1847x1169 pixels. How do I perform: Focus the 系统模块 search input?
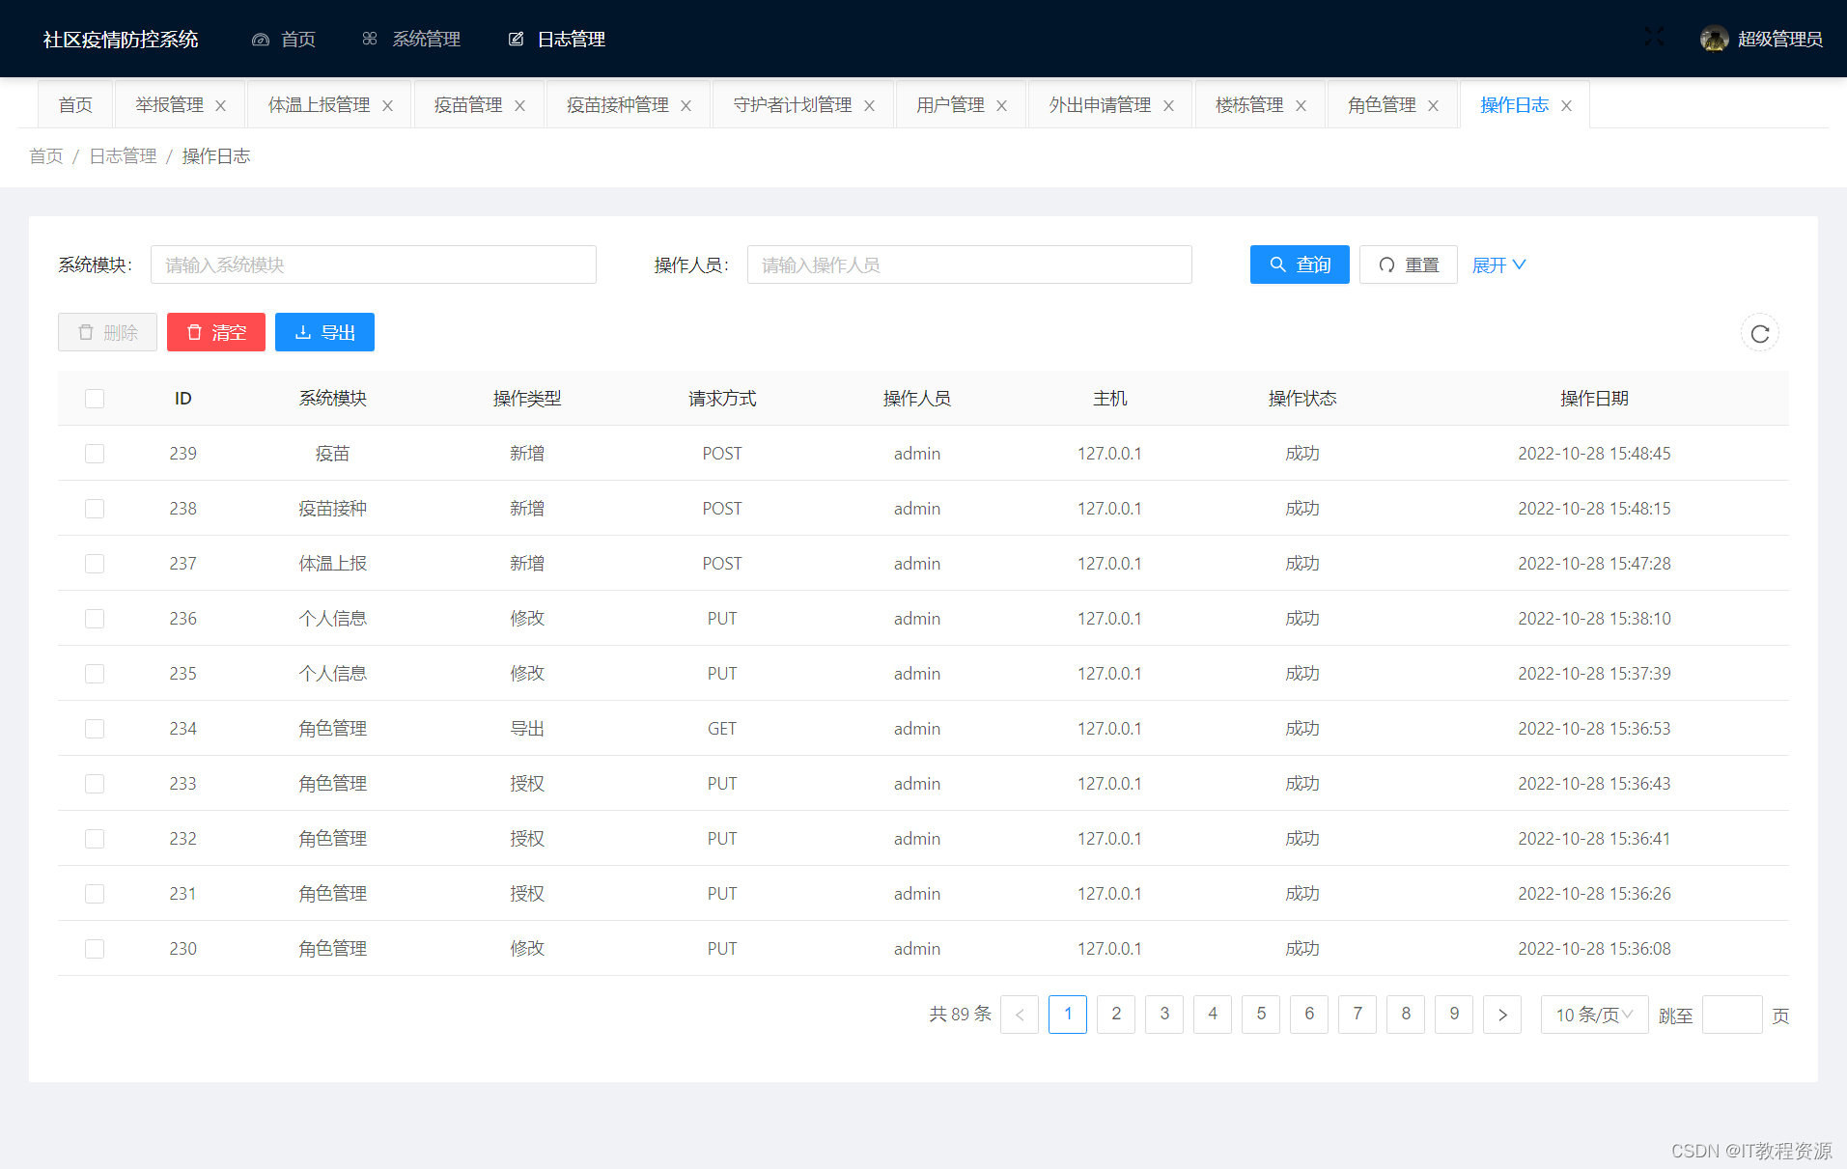374,264
